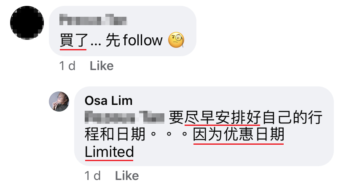Screen dimensions: 349x185
Task: Open the Osa Lim profile name
Action: pyautogui.click(x=109, y=101)
